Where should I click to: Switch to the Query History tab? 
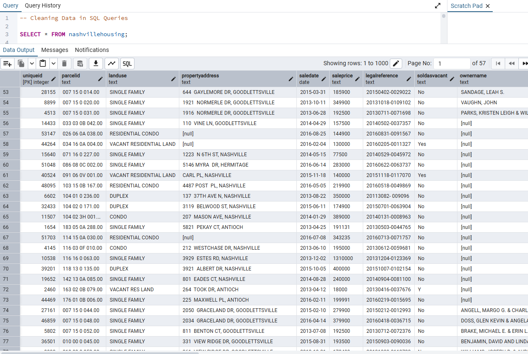pos(43,6)
